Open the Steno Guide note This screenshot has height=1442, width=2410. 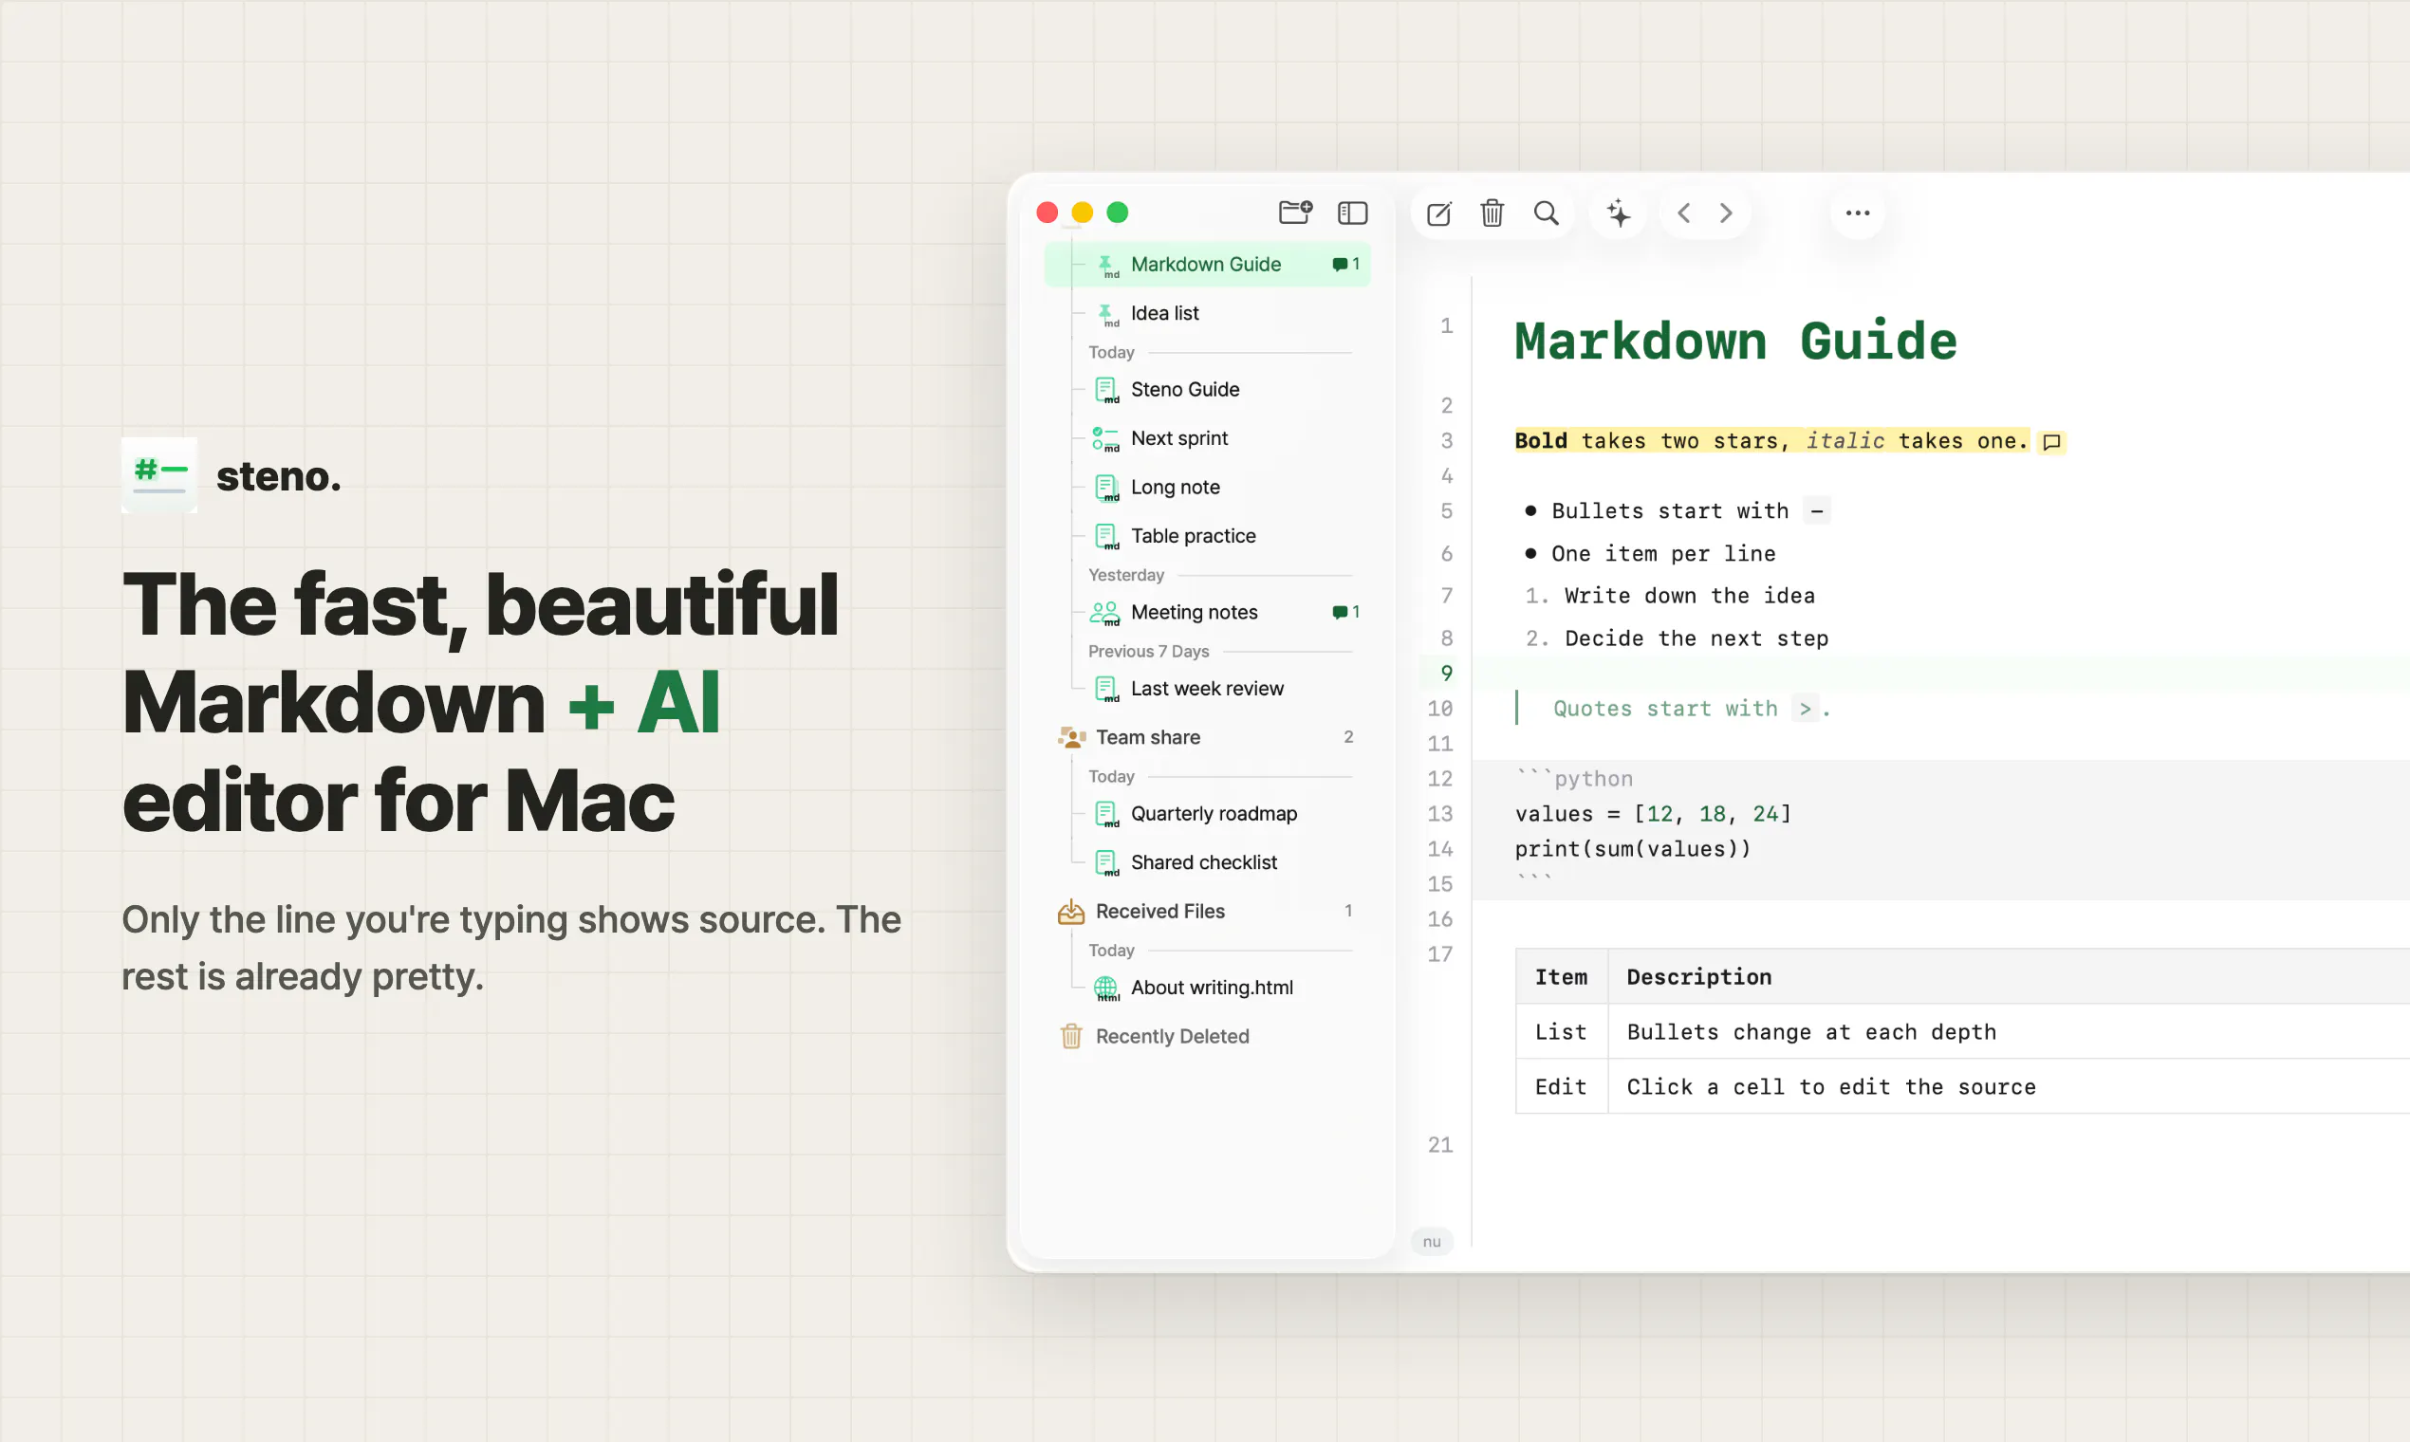[x=1207, y=390]
